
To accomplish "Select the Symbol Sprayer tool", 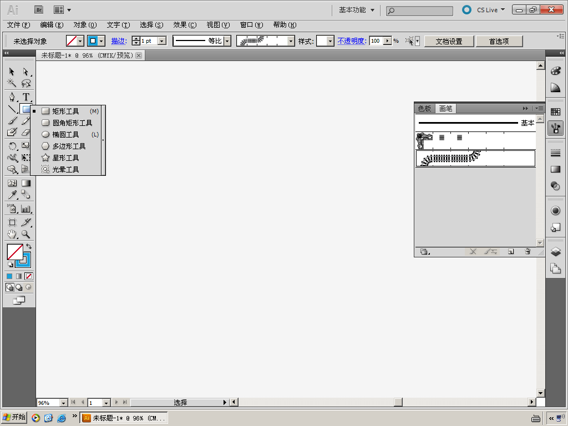I will tap(12, 209).
